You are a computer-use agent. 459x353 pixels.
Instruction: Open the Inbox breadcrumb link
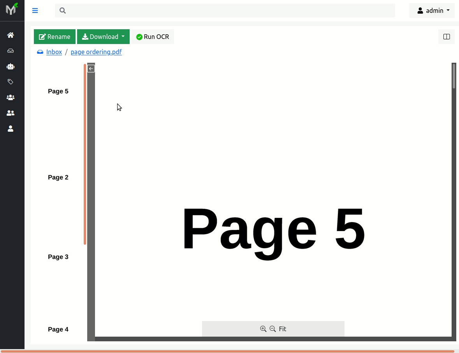(x=54, y=52)
